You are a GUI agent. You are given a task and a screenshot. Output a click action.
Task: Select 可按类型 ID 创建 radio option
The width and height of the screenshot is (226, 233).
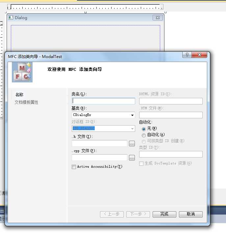[x=143, y=141]
